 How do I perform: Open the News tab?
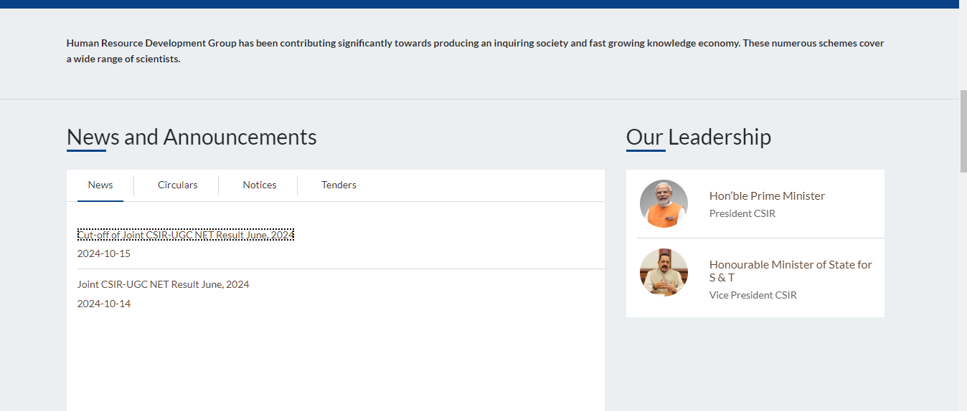point(100,185)
